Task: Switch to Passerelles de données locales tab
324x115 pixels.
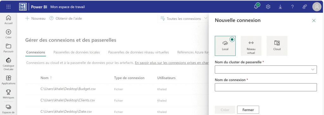Action: (x=77, y=52)
